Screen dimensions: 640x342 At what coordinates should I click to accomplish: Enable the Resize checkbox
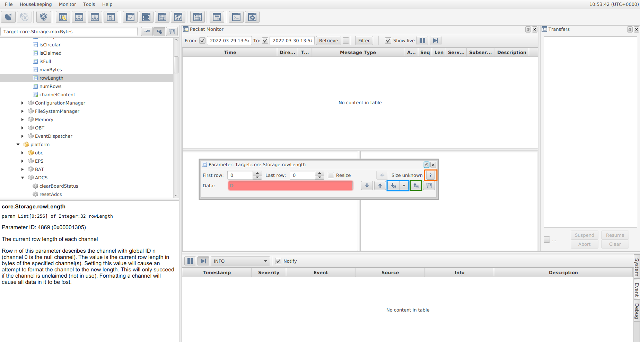(331, 175)
